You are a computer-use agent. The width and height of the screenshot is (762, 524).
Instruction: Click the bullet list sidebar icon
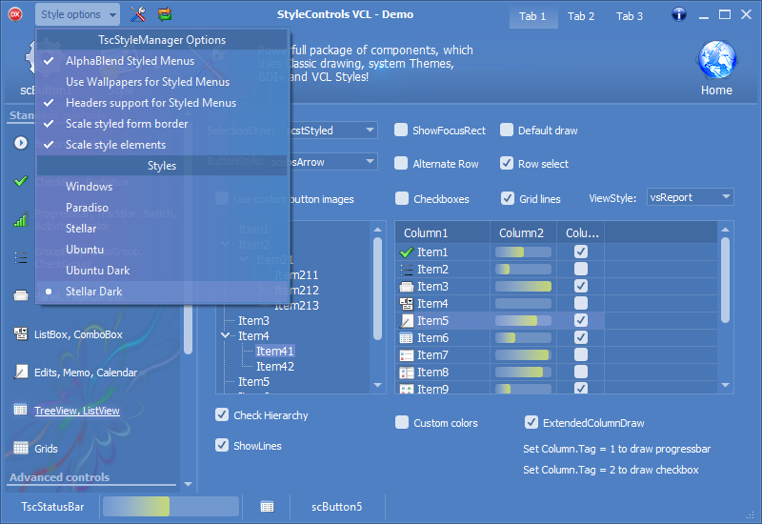pyautogui.click(x=20, y=257)
